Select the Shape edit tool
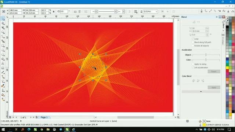Viewport: 235px width, 132px height. click(3, 23)
